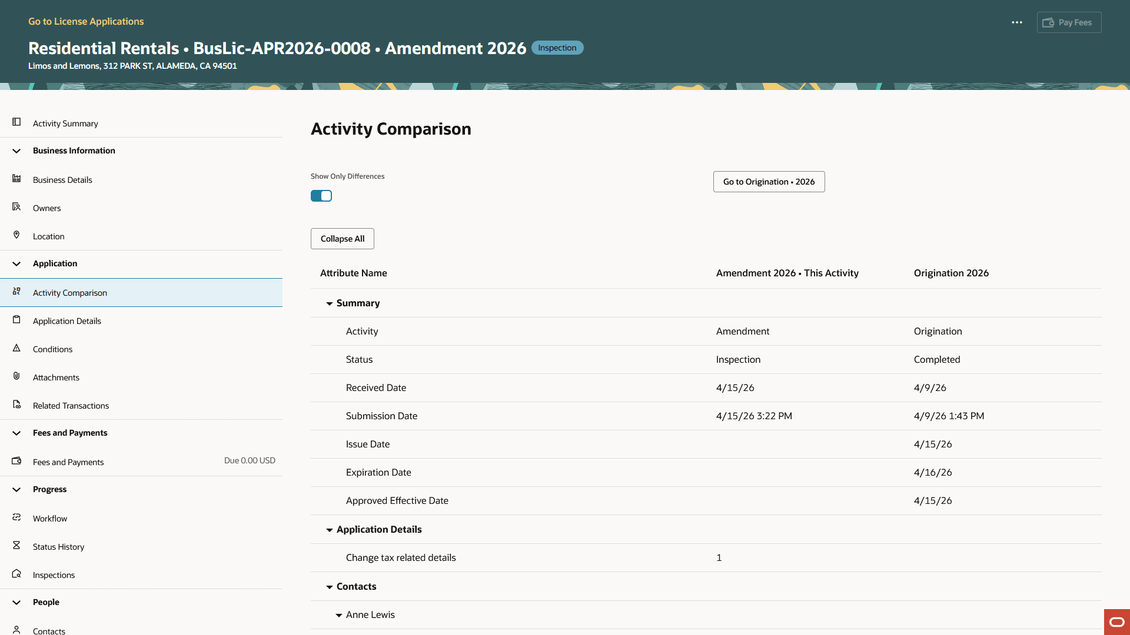Click Go to Origination 2026 button

[769, 182]
